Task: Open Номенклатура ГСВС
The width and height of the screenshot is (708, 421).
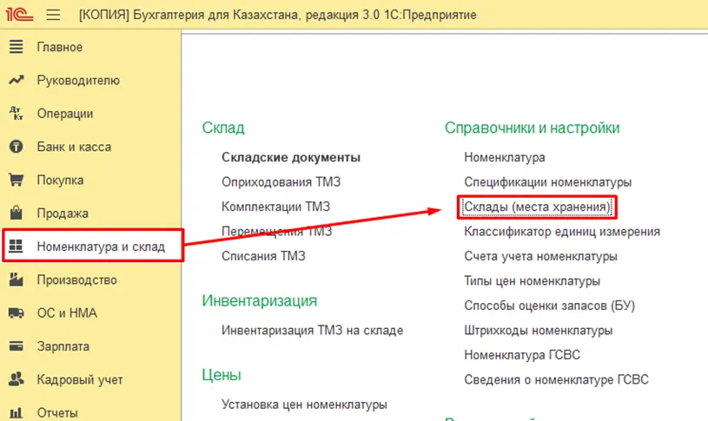Action: tap(522, 355)
